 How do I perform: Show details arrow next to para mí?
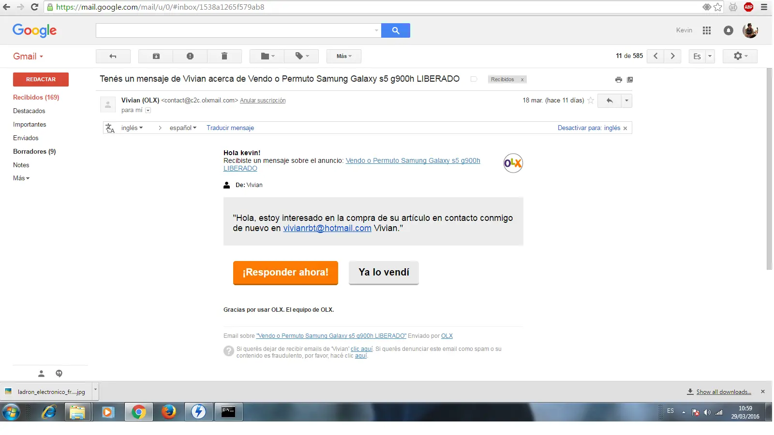point(148,110)
